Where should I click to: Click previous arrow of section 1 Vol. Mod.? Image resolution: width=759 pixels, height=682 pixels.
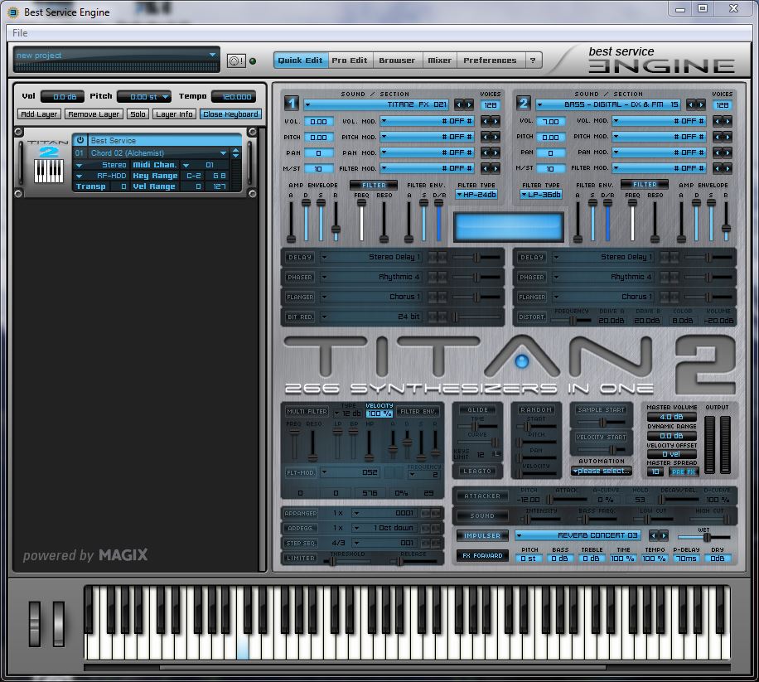pos(485,121)
